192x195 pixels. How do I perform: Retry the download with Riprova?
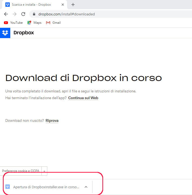coord(52,120)
